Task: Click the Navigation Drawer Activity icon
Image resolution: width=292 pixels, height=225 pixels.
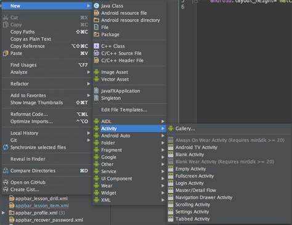Action: point(171,197)
